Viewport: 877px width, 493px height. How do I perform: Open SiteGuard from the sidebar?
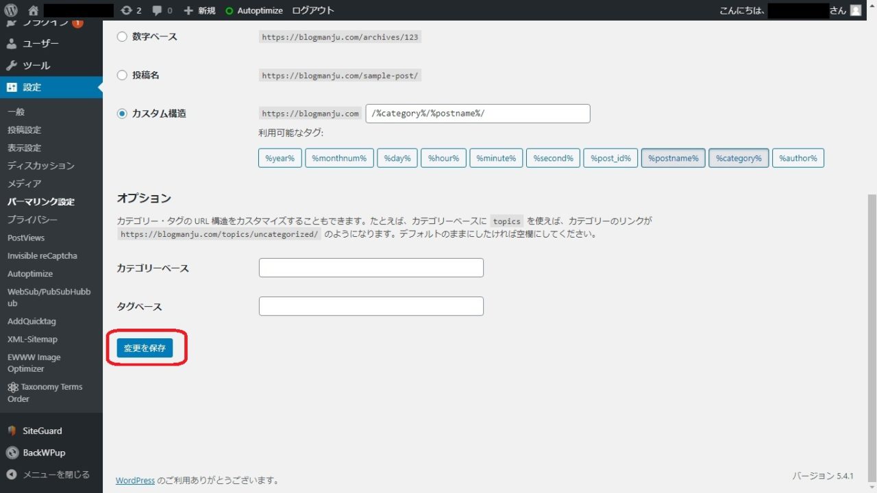click(42, 431)
